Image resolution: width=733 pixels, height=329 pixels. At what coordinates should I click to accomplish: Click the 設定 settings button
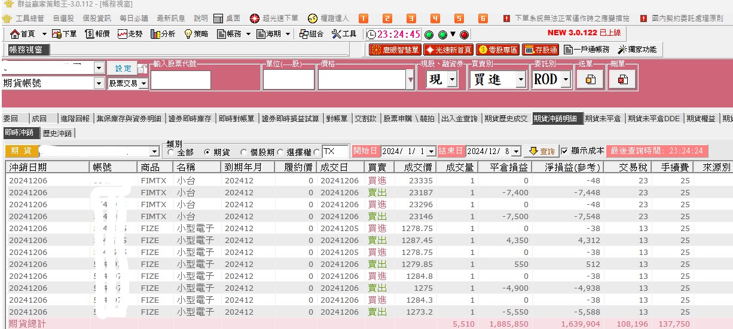click(x=123, y=69)
